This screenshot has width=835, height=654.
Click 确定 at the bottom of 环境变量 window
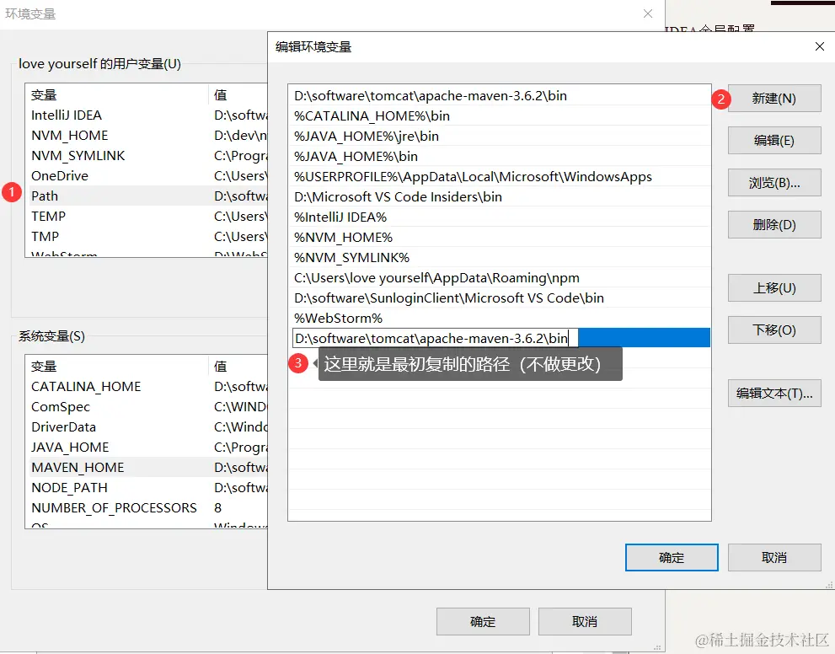pyautogui.click(x=482, y=621)
